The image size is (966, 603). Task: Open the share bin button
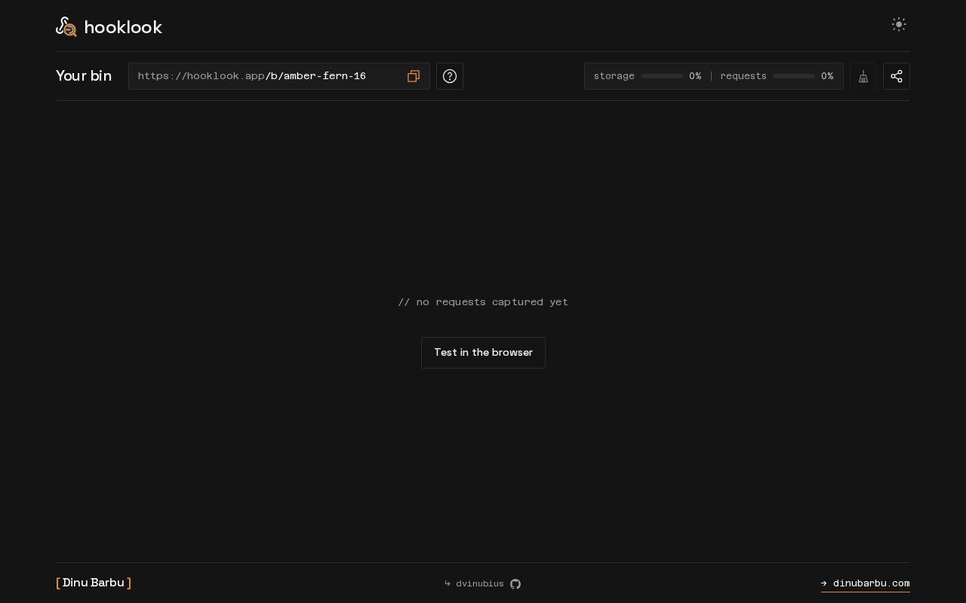tap(897, 76)
